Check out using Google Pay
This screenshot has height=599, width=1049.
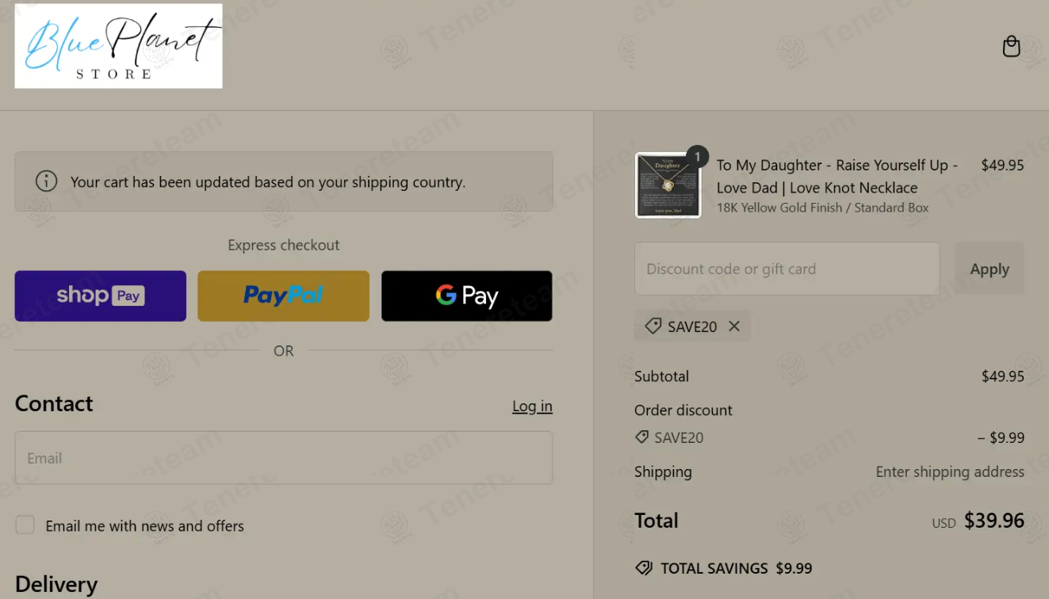point(466,296)
